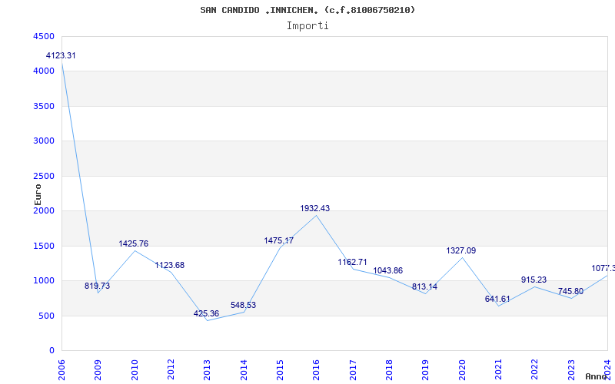Click the 745.80 data label
Screen dimensions: 615x384
570,292
